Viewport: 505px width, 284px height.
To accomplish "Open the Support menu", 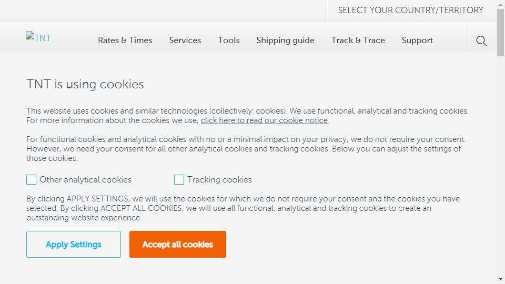I will pyautogui.click(x=417, y=40).
